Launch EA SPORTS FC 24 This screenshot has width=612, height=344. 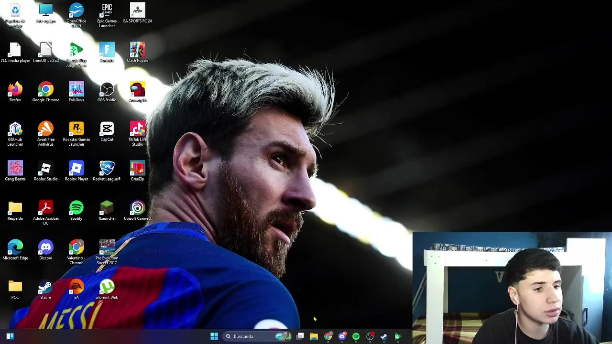(x=138, y=13)
